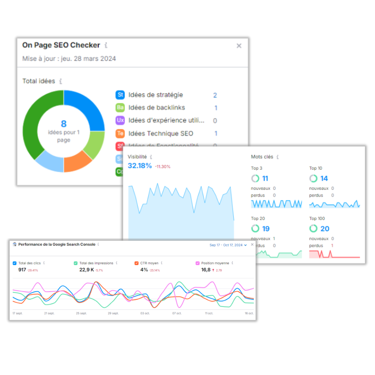Image resolution: width=375 pixels, height=375 pixels.
Task: Click the Top 3 ring progress icon
Action: coord(255,178)
